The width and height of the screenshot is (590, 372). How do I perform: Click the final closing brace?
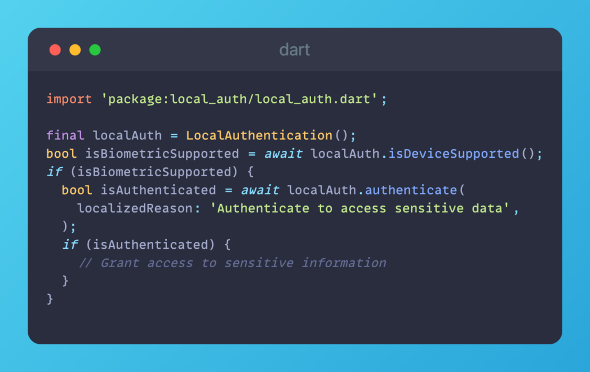(x=50, y=299)
